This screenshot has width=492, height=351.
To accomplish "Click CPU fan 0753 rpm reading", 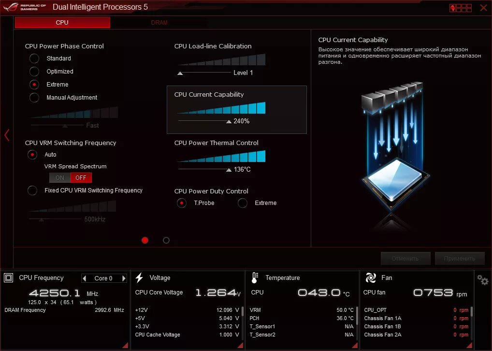I will tap(440, 293).
